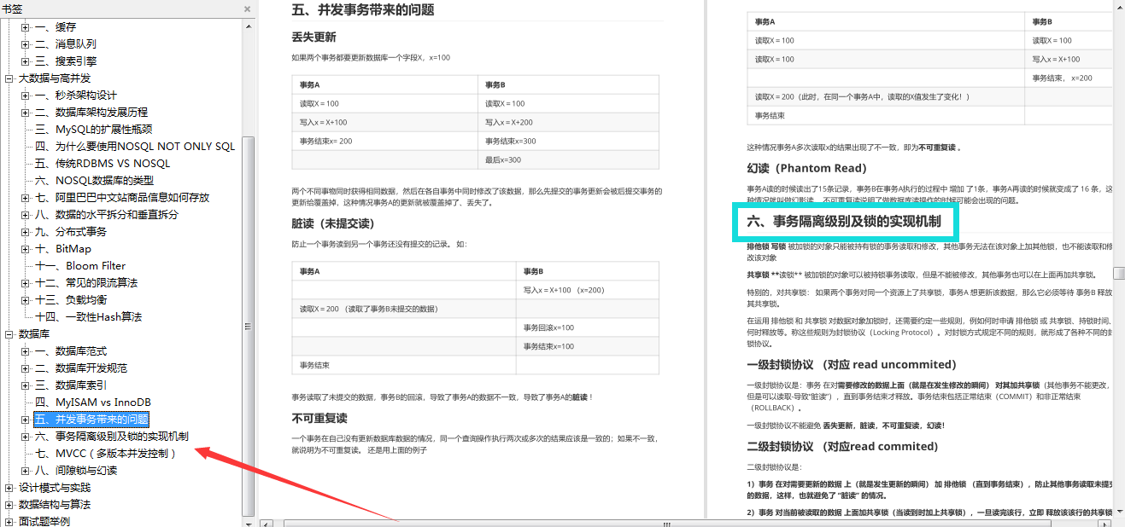Screen dimensions: 1125x527
Task: Click the document view scrollbar thumb
Action: 1118,273
